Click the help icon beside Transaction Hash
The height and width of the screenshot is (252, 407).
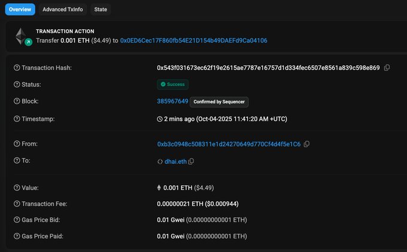point(17,68)
